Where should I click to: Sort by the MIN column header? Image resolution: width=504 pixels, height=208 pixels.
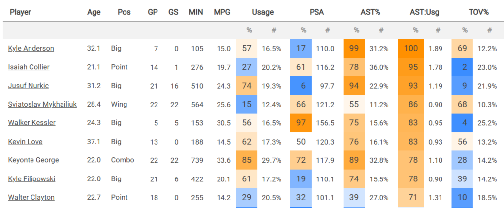pos(196,12)
